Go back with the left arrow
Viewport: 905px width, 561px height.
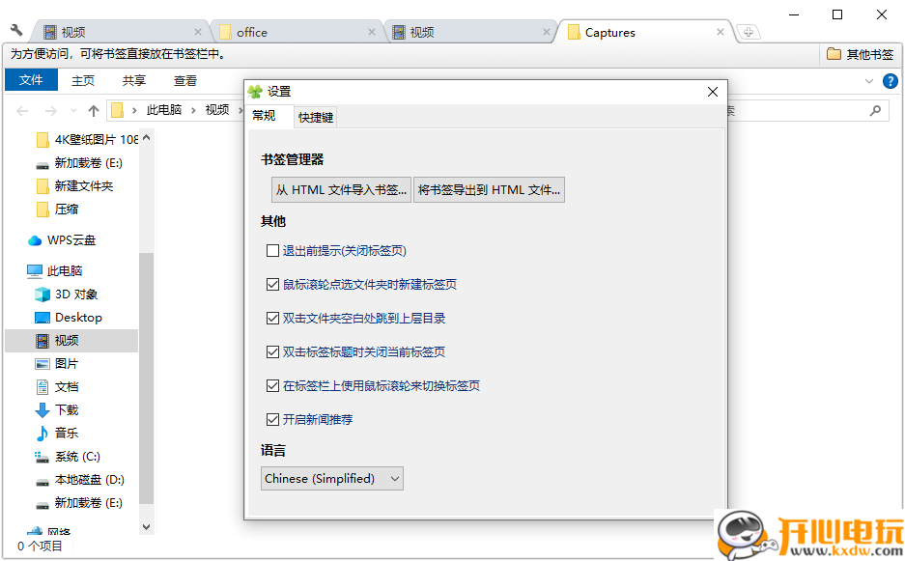point(22,110)
